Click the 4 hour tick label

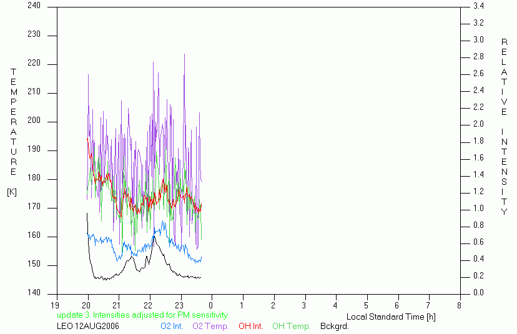pos(335,305)
